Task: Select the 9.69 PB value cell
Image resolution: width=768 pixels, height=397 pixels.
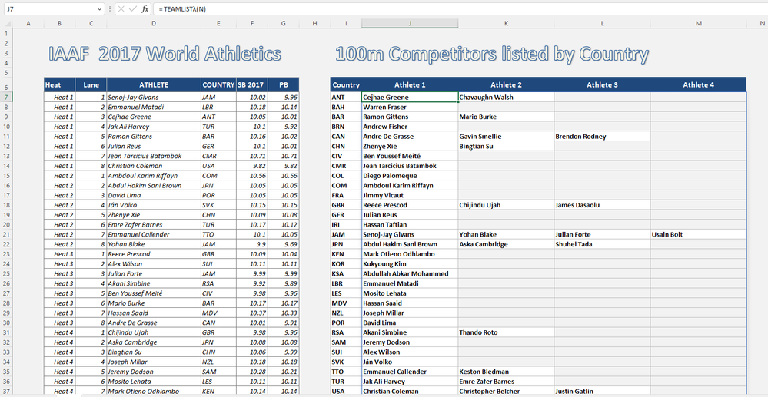Action: [284, 244]
